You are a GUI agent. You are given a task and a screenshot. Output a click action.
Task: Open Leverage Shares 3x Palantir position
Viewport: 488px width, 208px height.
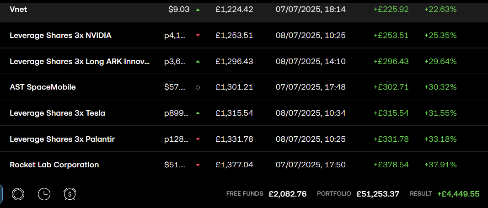[x=62, y=139]
